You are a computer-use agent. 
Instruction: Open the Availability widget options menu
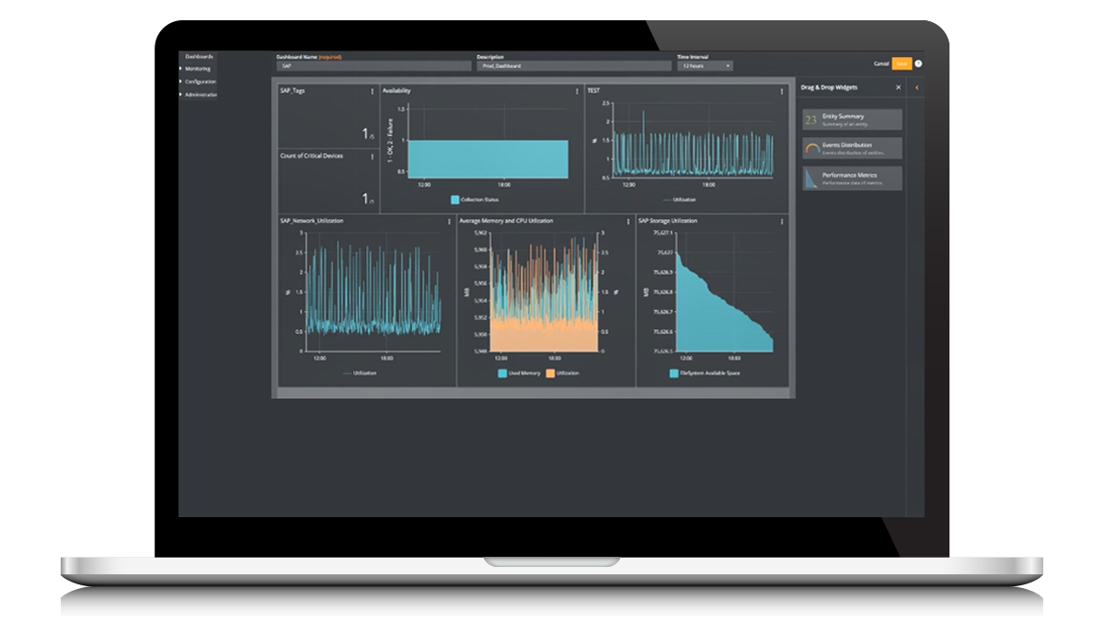click(x=577, y=91)
